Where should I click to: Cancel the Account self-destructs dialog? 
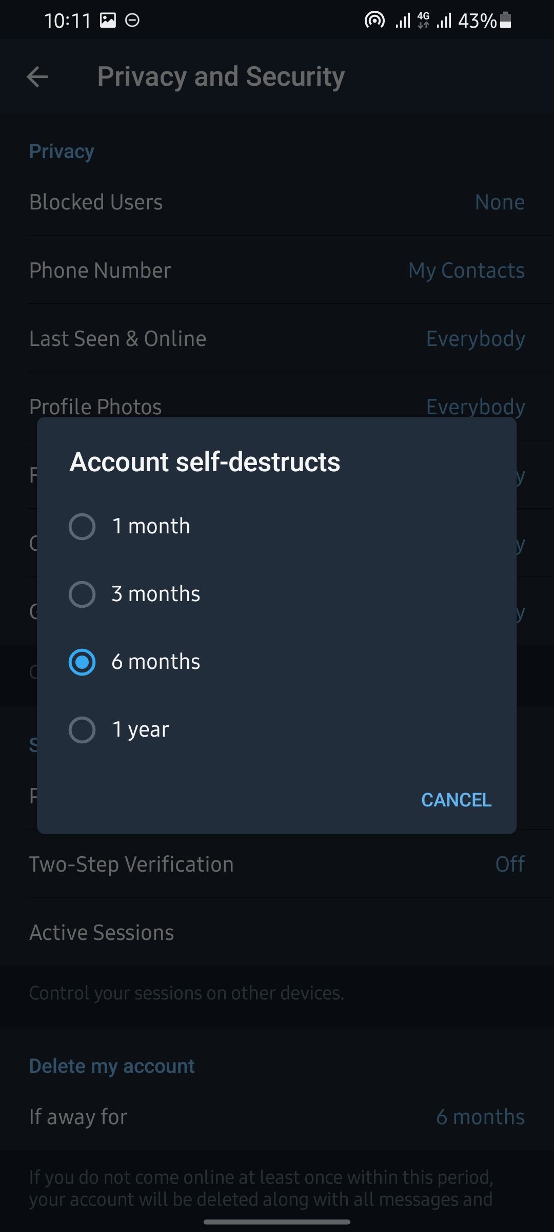coord(456,800)
